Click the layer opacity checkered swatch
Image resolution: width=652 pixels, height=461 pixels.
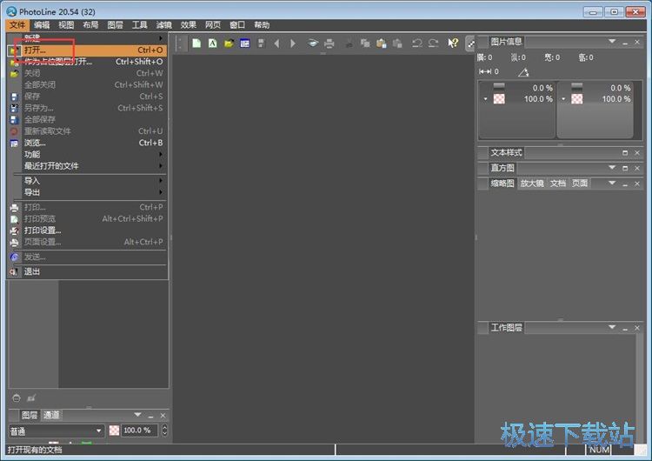[x=114, y=431]
